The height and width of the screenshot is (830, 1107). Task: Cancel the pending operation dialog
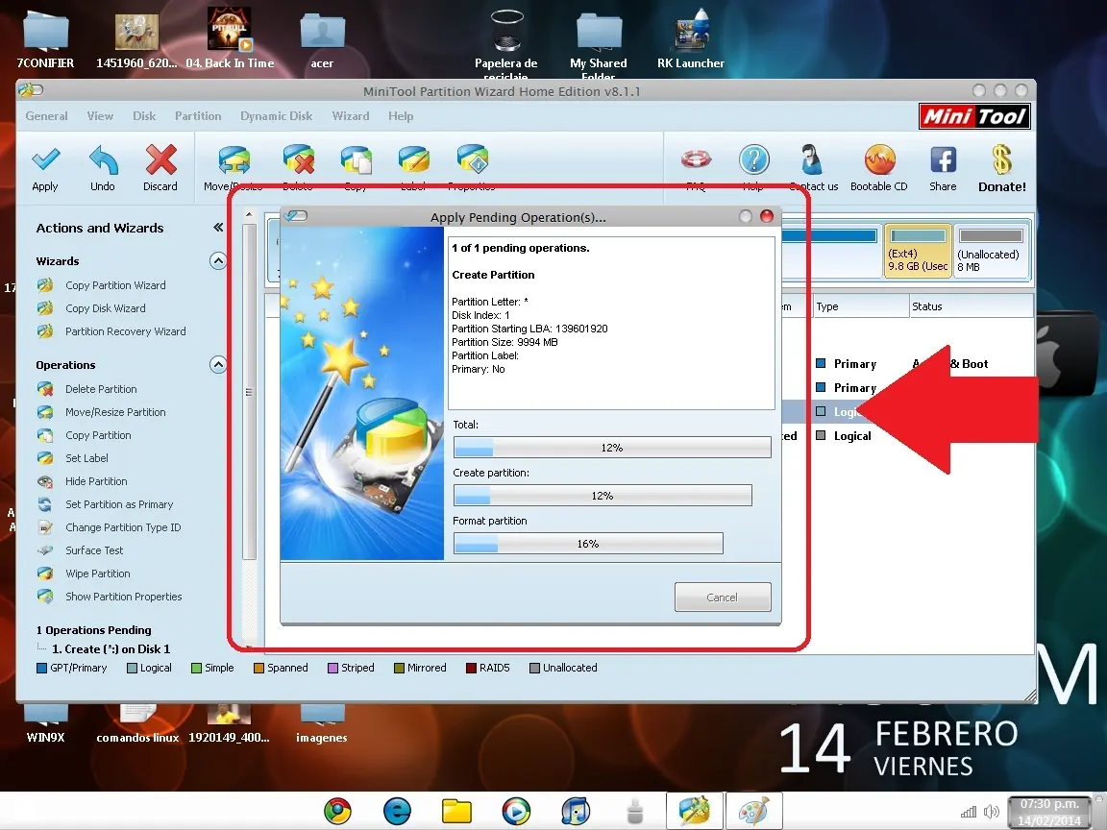point(723,598)
